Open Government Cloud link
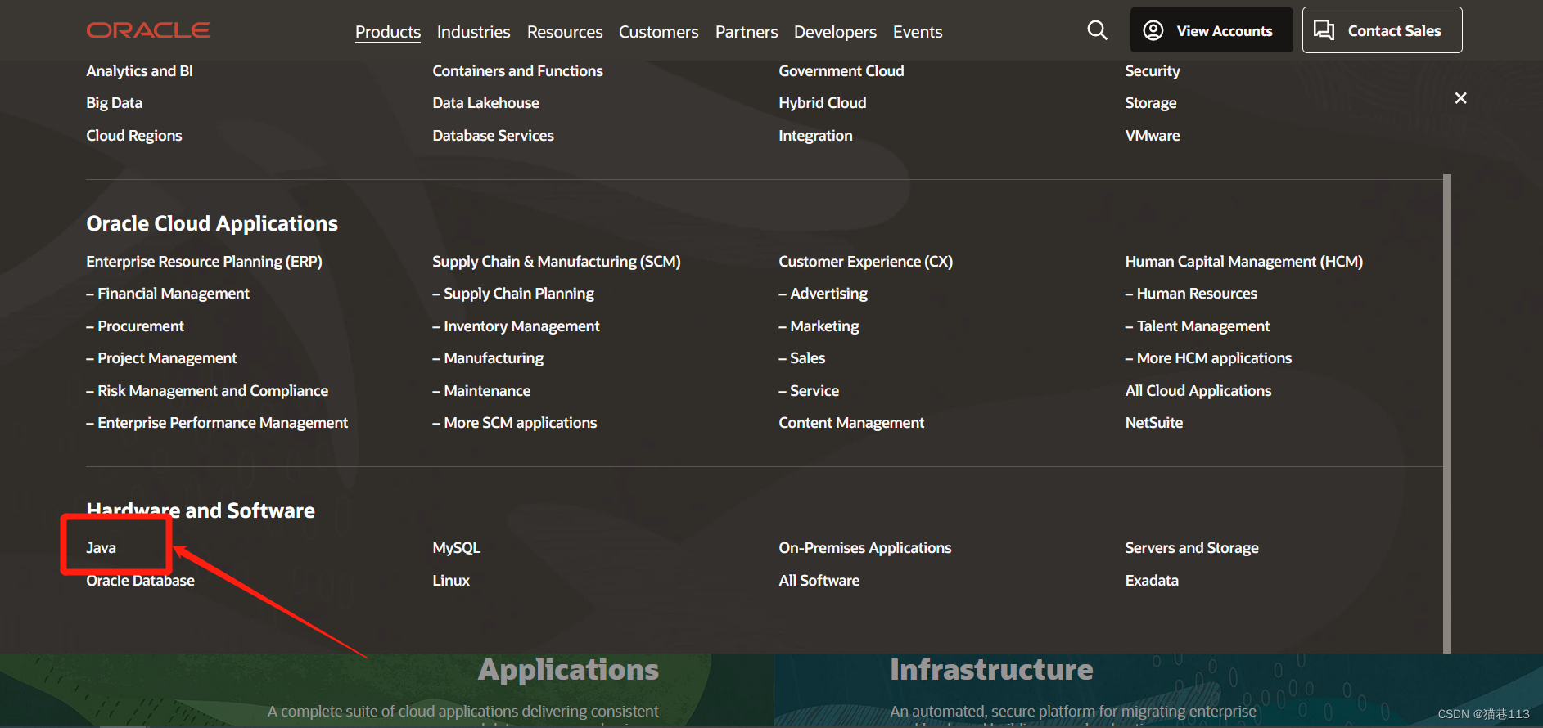 click(x=841, y=71)
